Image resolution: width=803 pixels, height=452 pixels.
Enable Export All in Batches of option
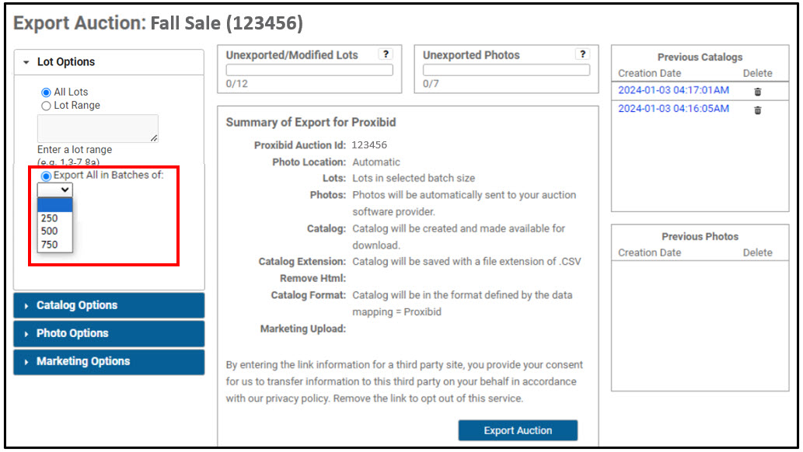click(x=44, y=176)
